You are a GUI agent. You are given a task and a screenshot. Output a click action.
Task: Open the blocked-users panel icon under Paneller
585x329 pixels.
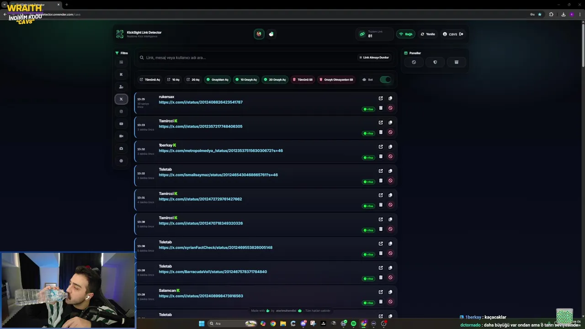click(x=414, y=62)
